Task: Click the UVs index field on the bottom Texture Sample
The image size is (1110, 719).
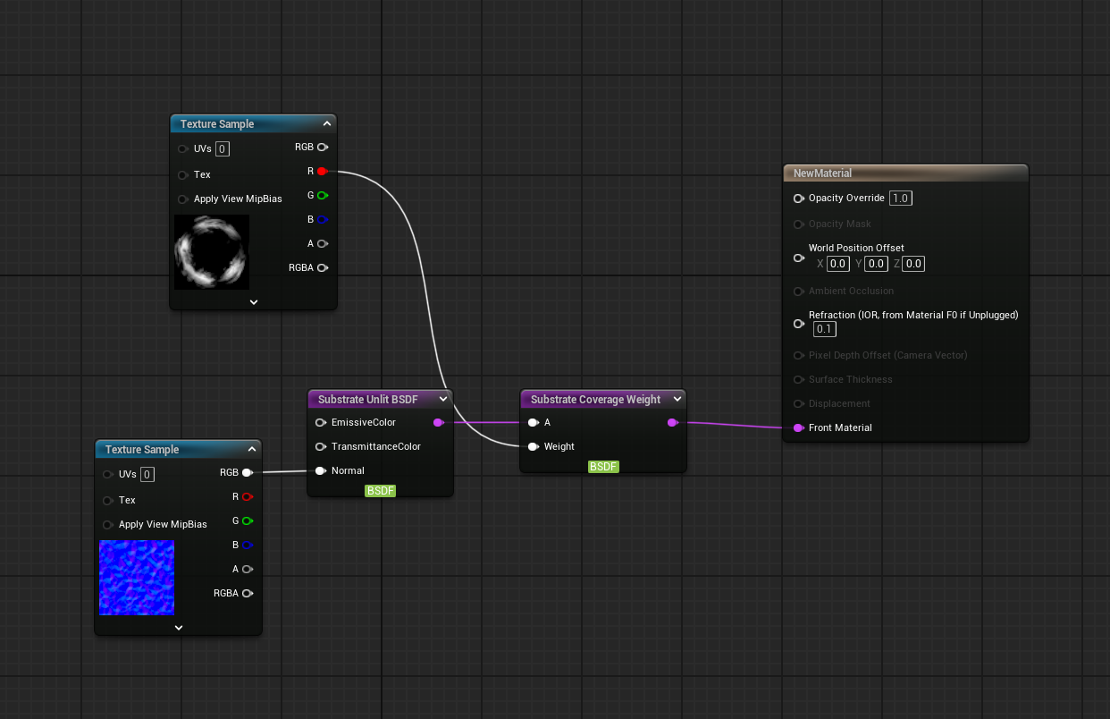Action: [147, 475]
